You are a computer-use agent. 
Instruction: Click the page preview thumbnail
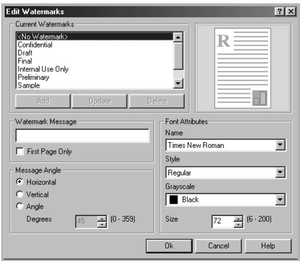point(243,68)
